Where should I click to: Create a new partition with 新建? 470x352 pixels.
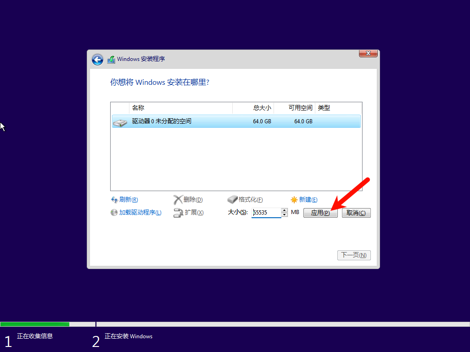(x=306, y=199)
